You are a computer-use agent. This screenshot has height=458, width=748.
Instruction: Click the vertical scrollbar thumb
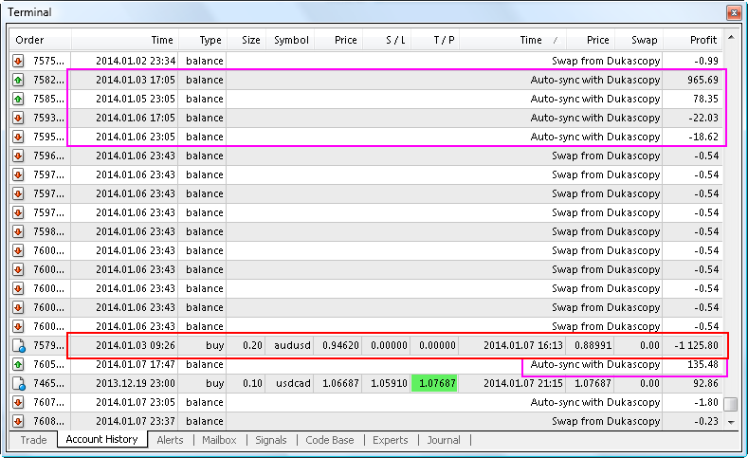(731, 404)
